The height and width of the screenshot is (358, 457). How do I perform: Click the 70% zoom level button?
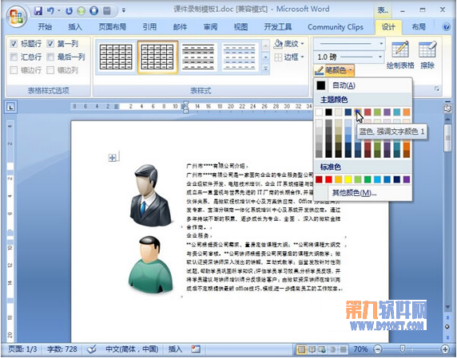(360, 349)
